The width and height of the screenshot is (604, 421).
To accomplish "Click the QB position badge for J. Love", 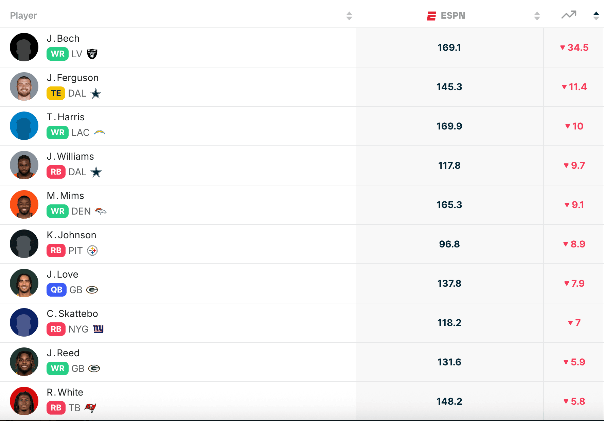I will 56,290.
